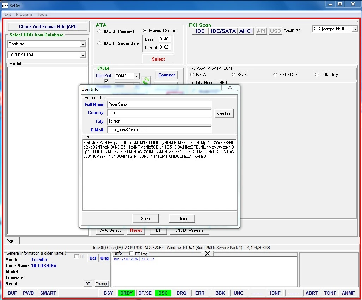Click the City input field
The width and height of the screenshot is (362, 300).
[x=159, y=121]
